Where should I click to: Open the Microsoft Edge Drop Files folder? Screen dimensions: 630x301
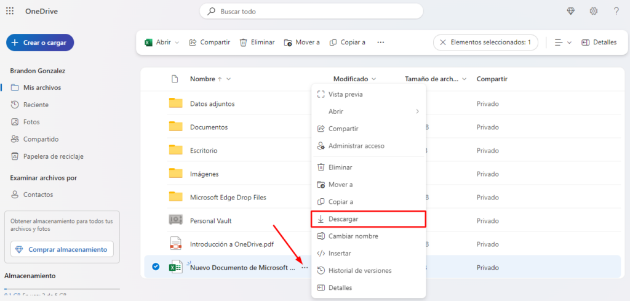click(228, 198)
